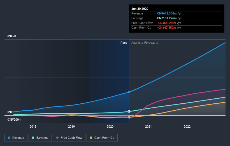Viewport: 230px width, 146px height.
Task: Click the Jun 30 2020 tooltip date
Action: pyautogui.click(x=140, y=9)
